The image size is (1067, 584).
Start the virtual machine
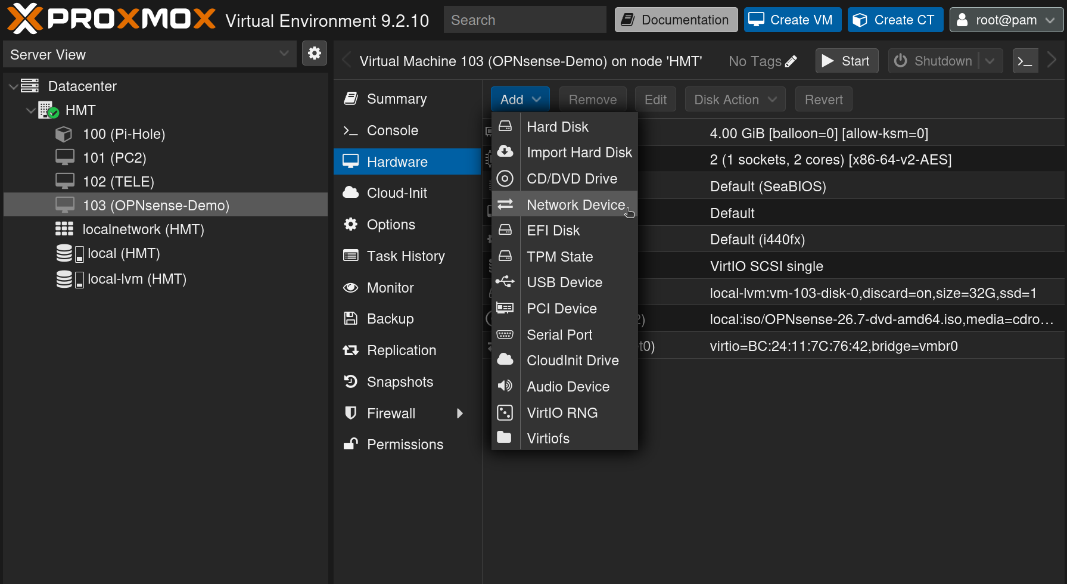pyautogui.click(x=847, y=61)
